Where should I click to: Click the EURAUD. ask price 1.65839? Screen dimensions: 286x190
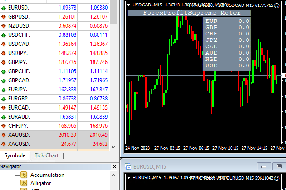[x=99, y=117]
